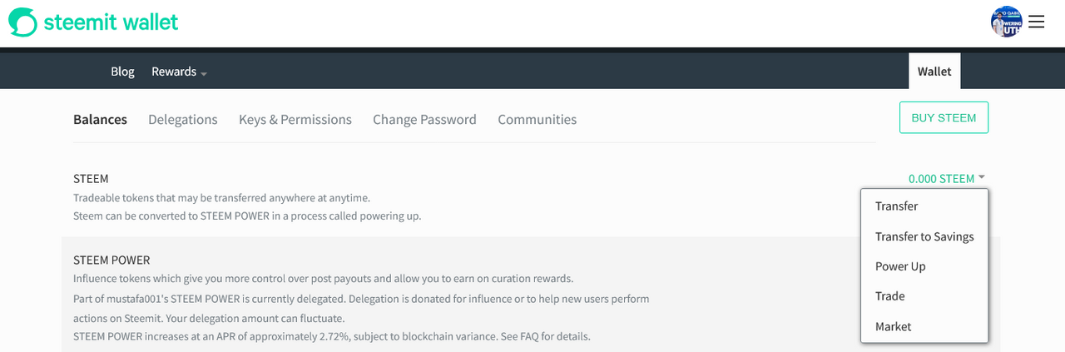This screenshot has width=1065, height=352.
Task: Open Keys & Permissions tab
Action: 295,119
